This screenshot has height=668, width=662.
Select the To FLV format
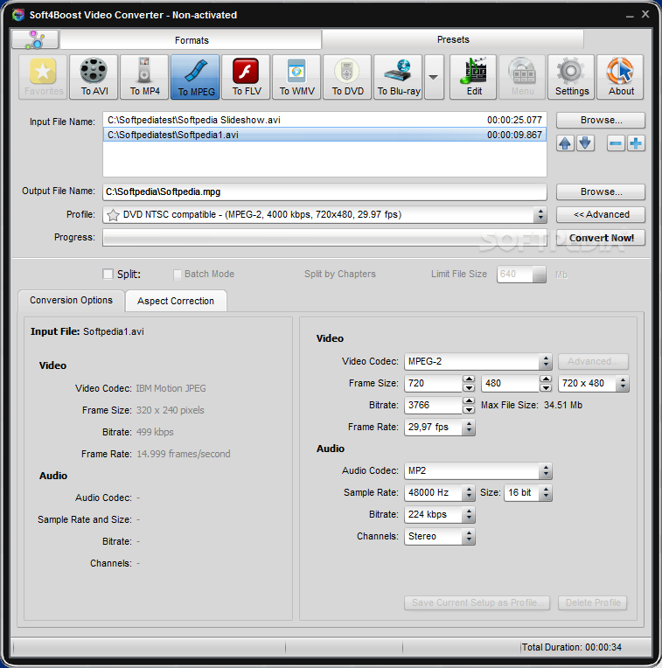246,77
